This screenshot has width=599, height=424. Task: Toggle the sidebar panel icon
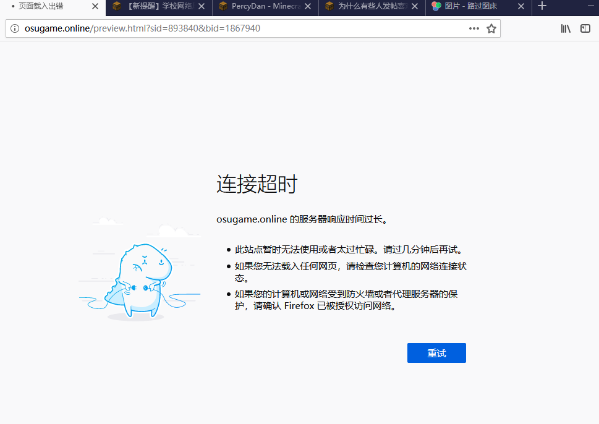pyautogui.click(x=585, y=28)
